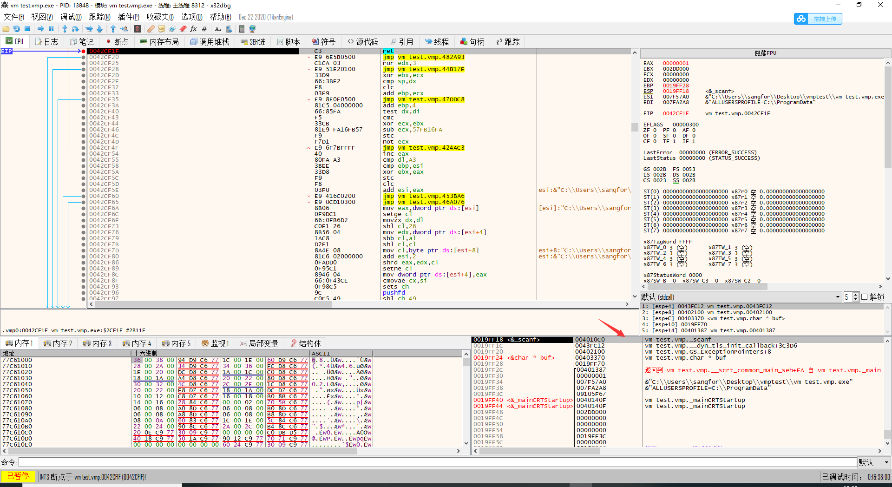The width and height of the screenshot is (892, 487).
Task: Toggle breakpoint dot at address 0042CF4F
Action: 84,148
